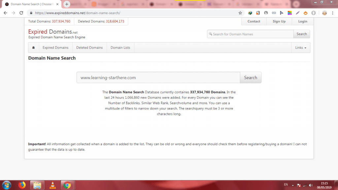This screenshot has height=190, width=338.
Task: Click the browser forward arrow
Action: [13, 13]
